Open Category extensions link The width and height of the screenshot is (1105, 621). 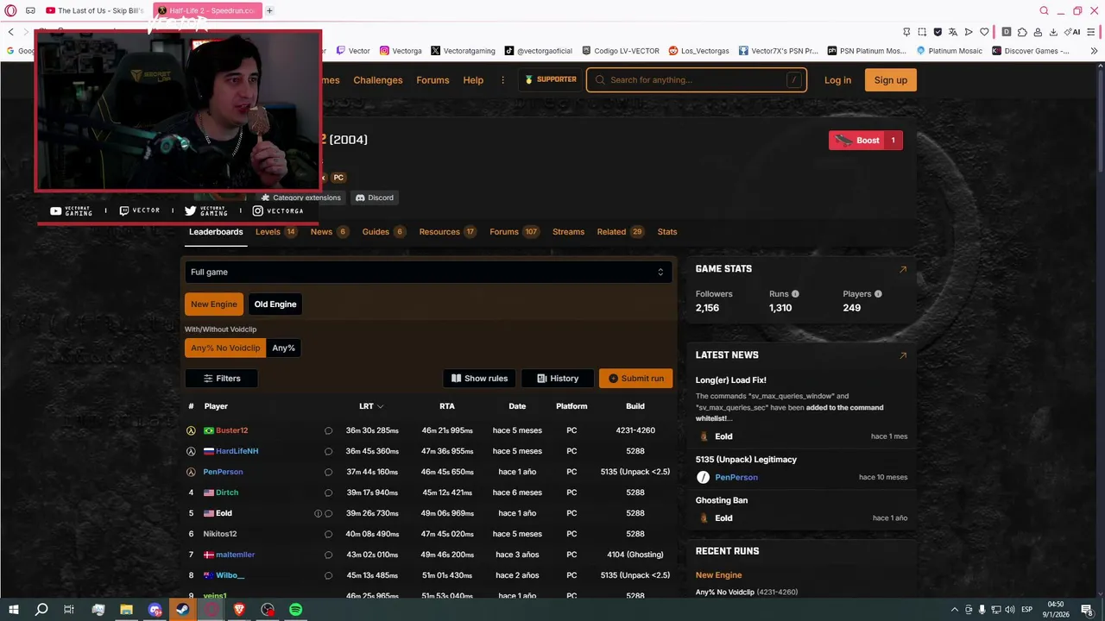coord(301,198)
